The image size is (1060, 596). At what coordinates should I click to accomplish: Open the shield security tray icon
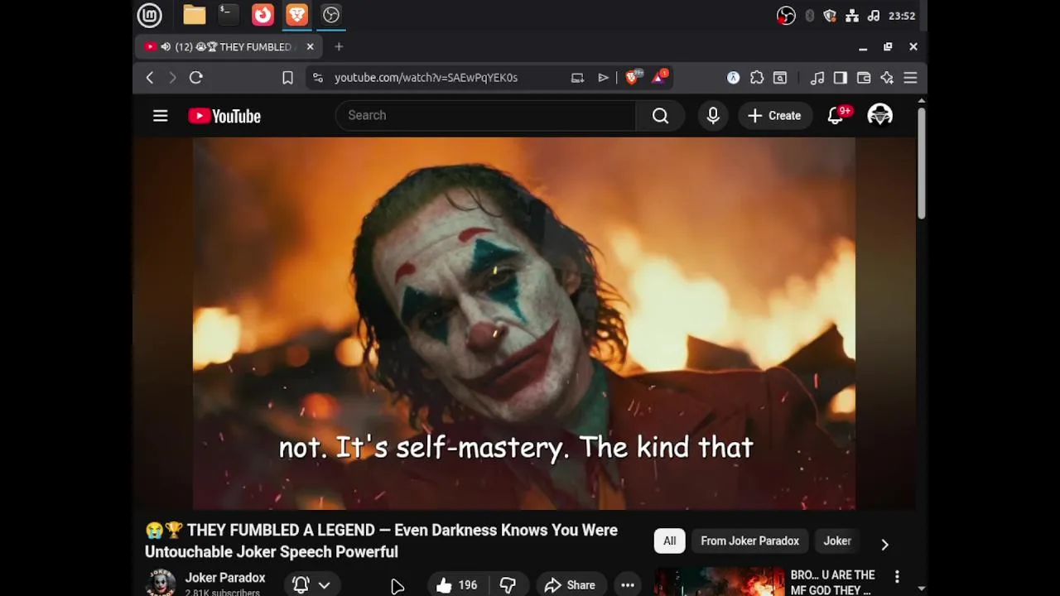(x=830, y=16)
